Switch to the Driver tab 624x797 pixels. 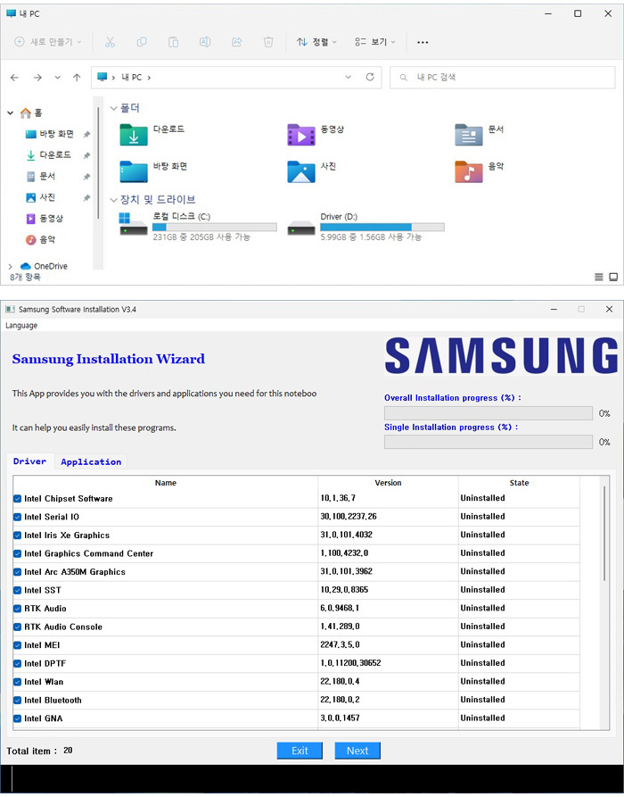(x=30, y=461)
